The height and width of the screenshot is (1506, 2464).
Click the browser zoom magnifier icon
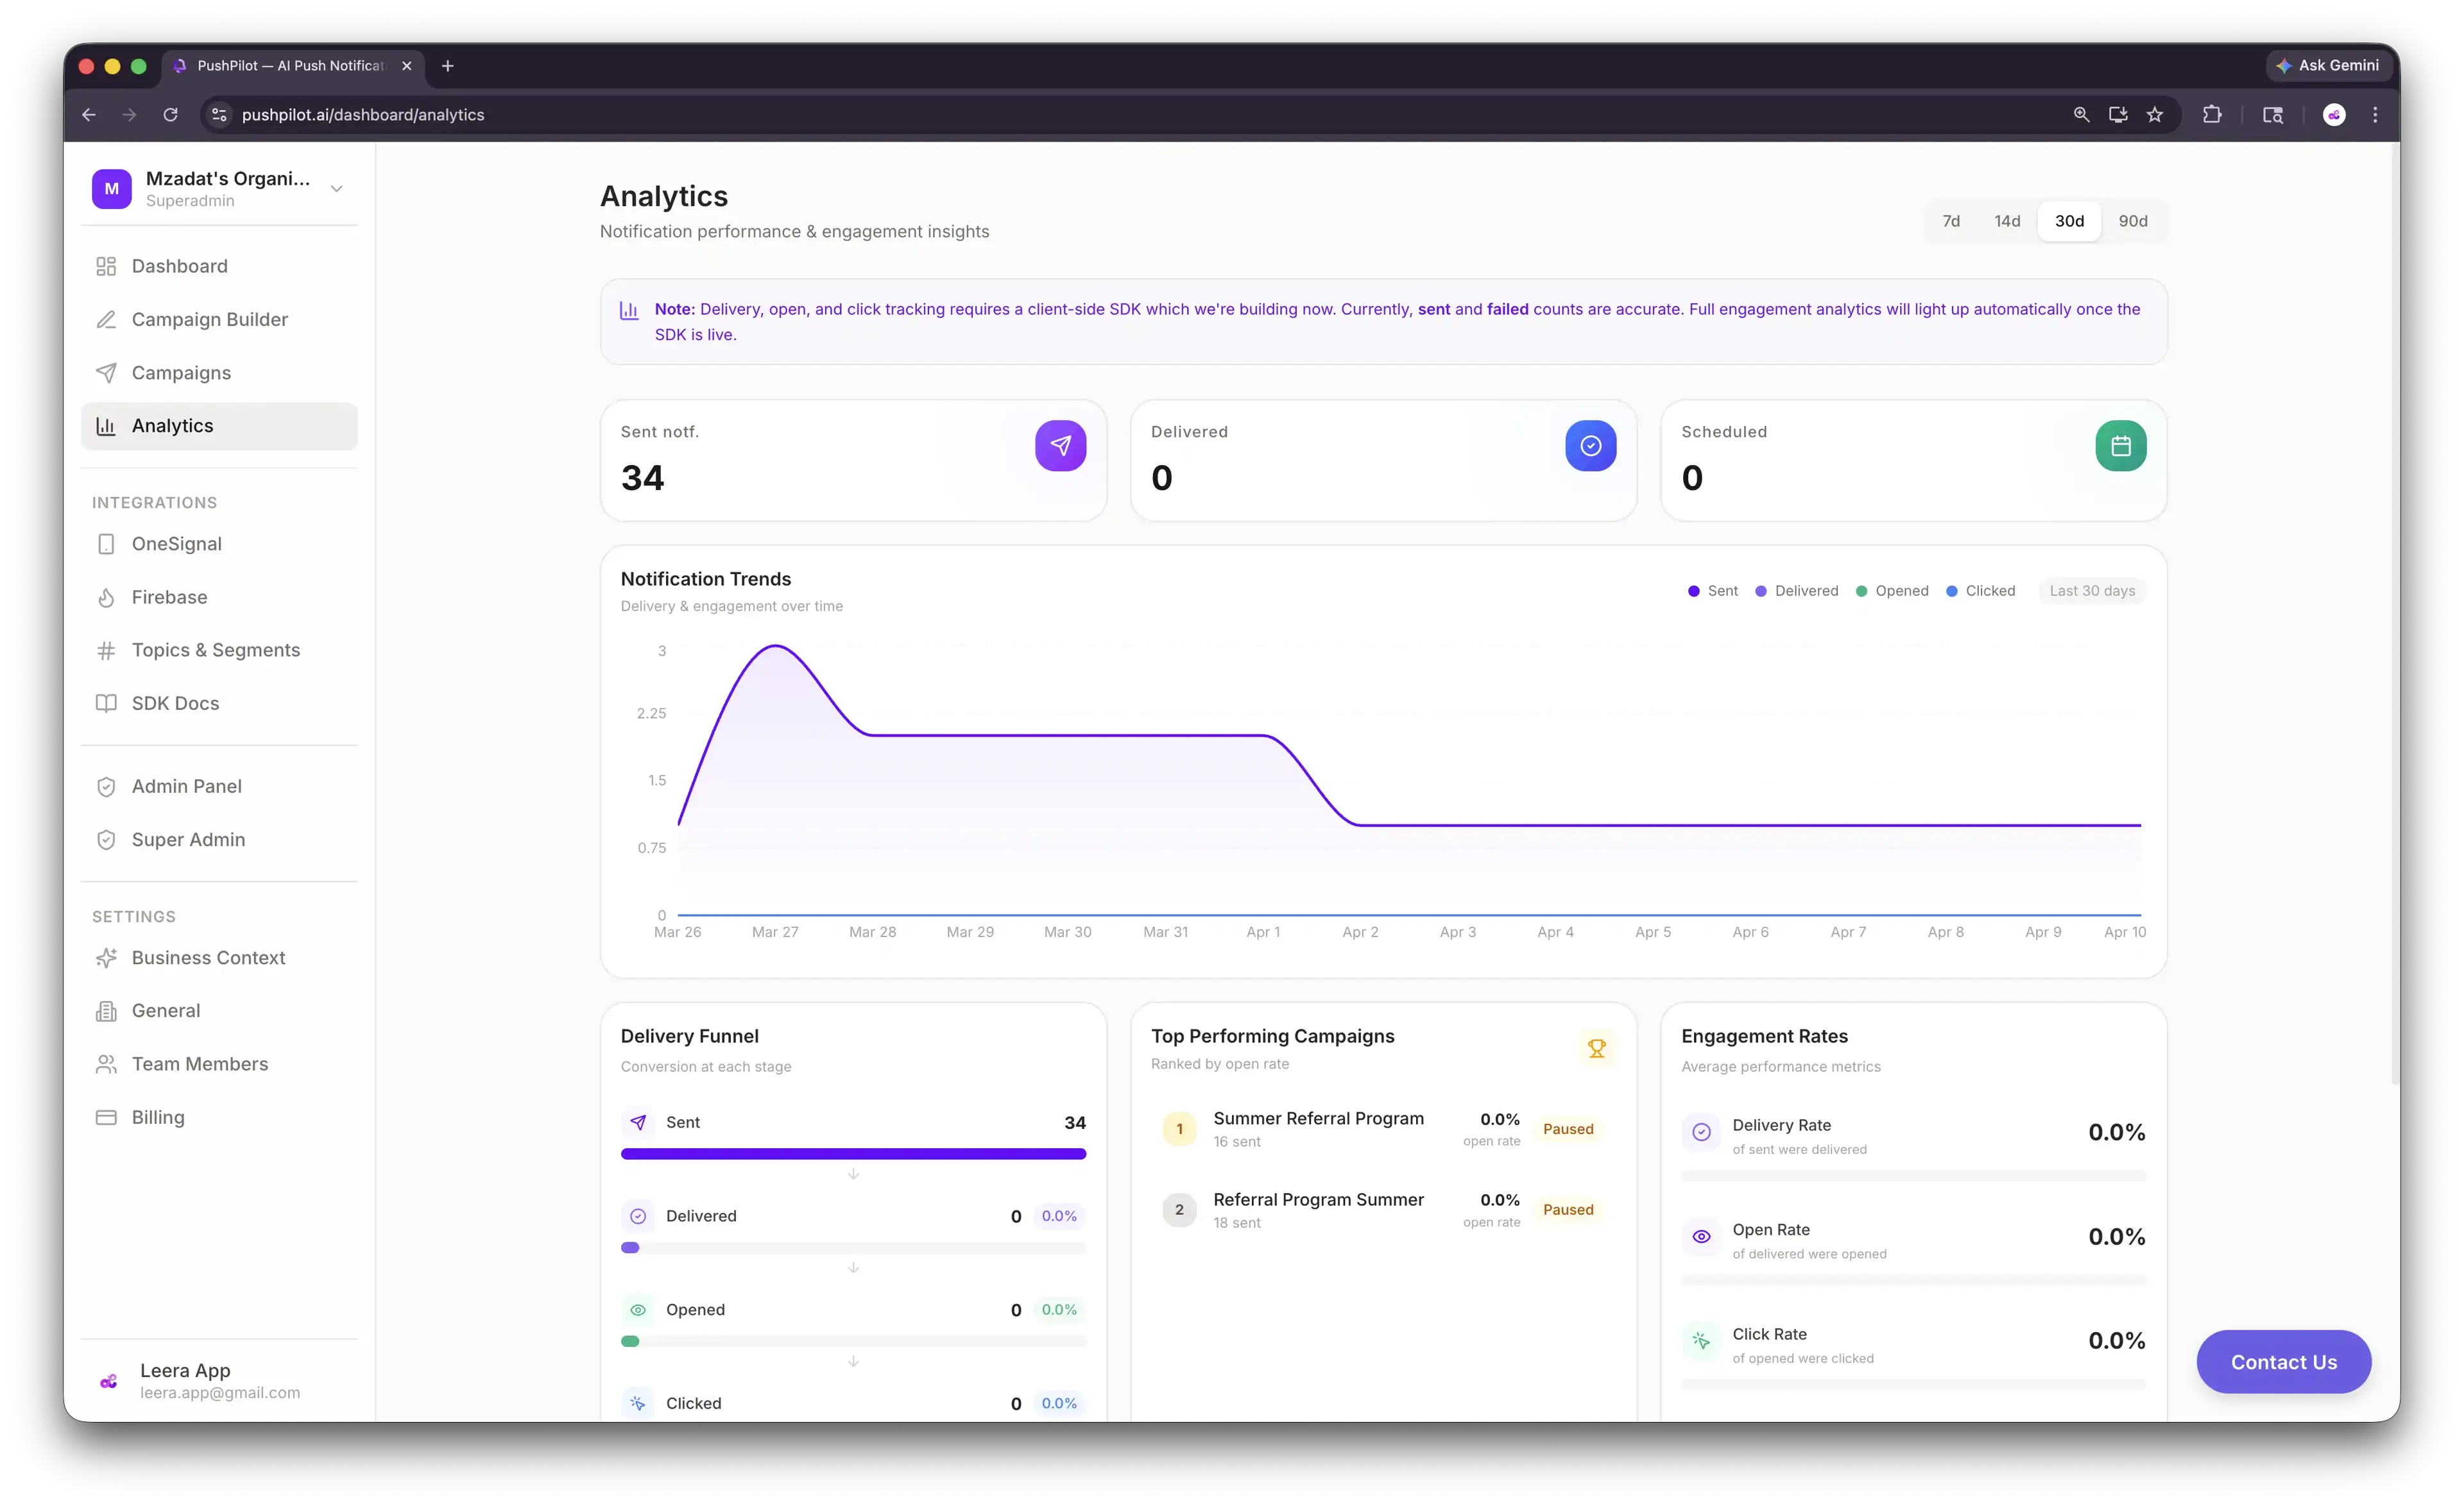[2081, 115]
